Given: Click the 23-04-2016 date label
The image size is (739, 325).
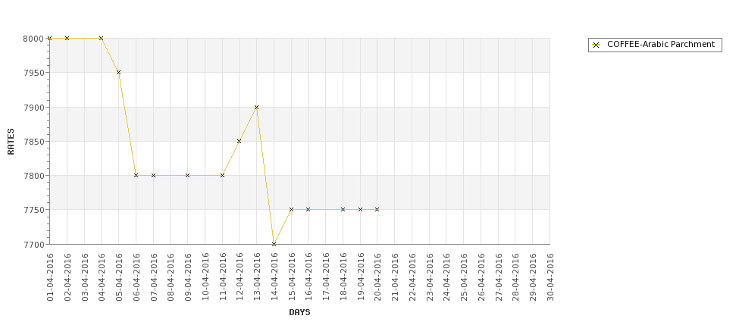Looking at the screenshot, I should coord(429,277).
